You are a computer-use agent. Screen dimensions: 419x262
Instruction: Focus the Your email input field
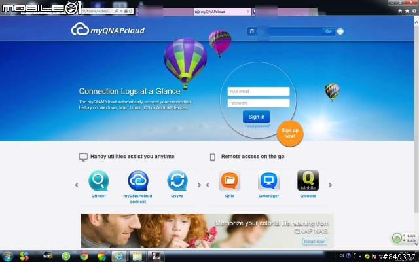(259, 92)
